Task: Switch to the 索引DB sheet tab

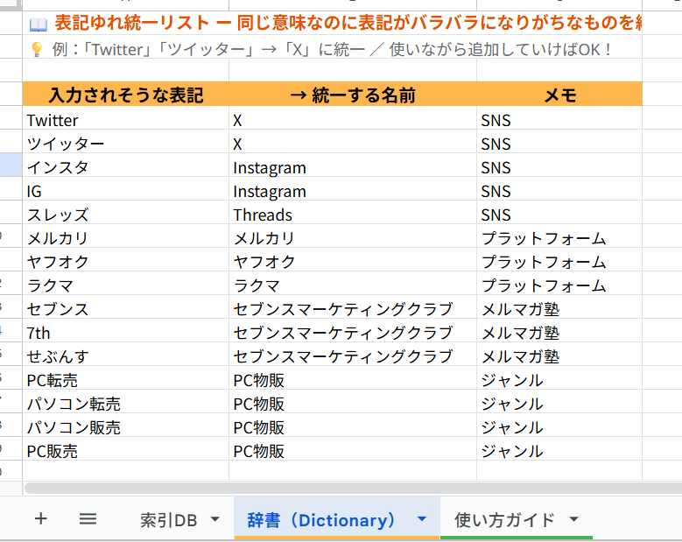Action: tap(168, 520)
